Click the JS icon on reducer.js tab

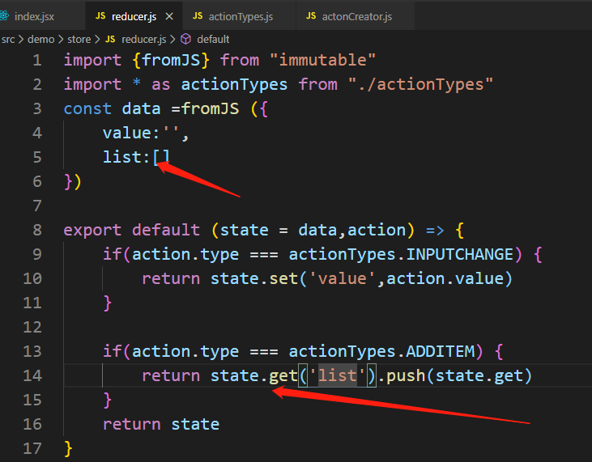pos(100,15)
